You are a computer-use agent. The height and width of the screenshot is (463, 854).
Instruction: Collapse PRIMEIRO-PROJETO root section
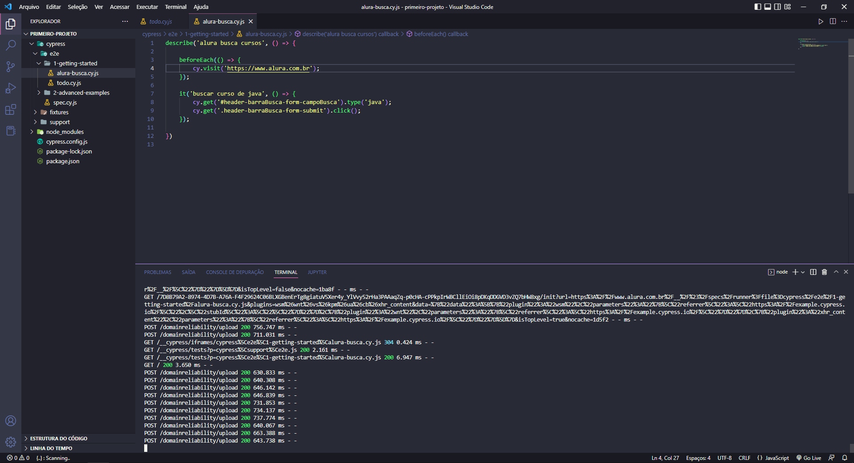click(x=26, y=34)
